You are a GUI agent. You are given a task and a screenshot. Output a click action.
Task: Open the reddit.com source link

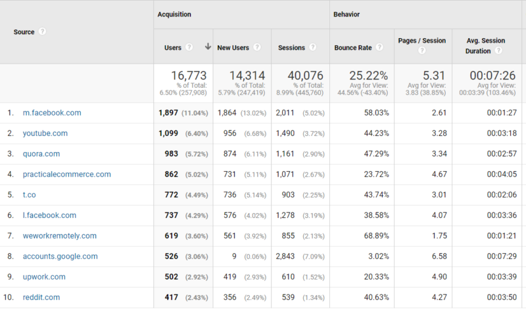point(41,297)
